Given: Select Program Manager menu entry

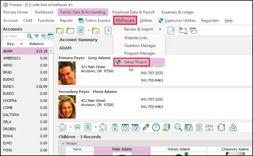Looking at the screenshot, I should [x=139, y=53].
